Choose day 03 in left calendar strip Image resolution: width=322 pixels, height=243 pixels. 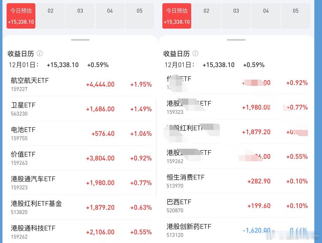[80, 16]
